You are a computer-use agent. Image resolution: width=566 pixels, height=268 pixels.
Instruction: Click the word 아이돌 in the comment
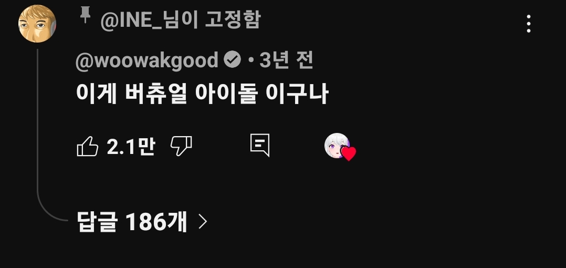226,94
